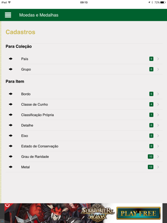Open the Classificação Própria item

pos(84,115)
